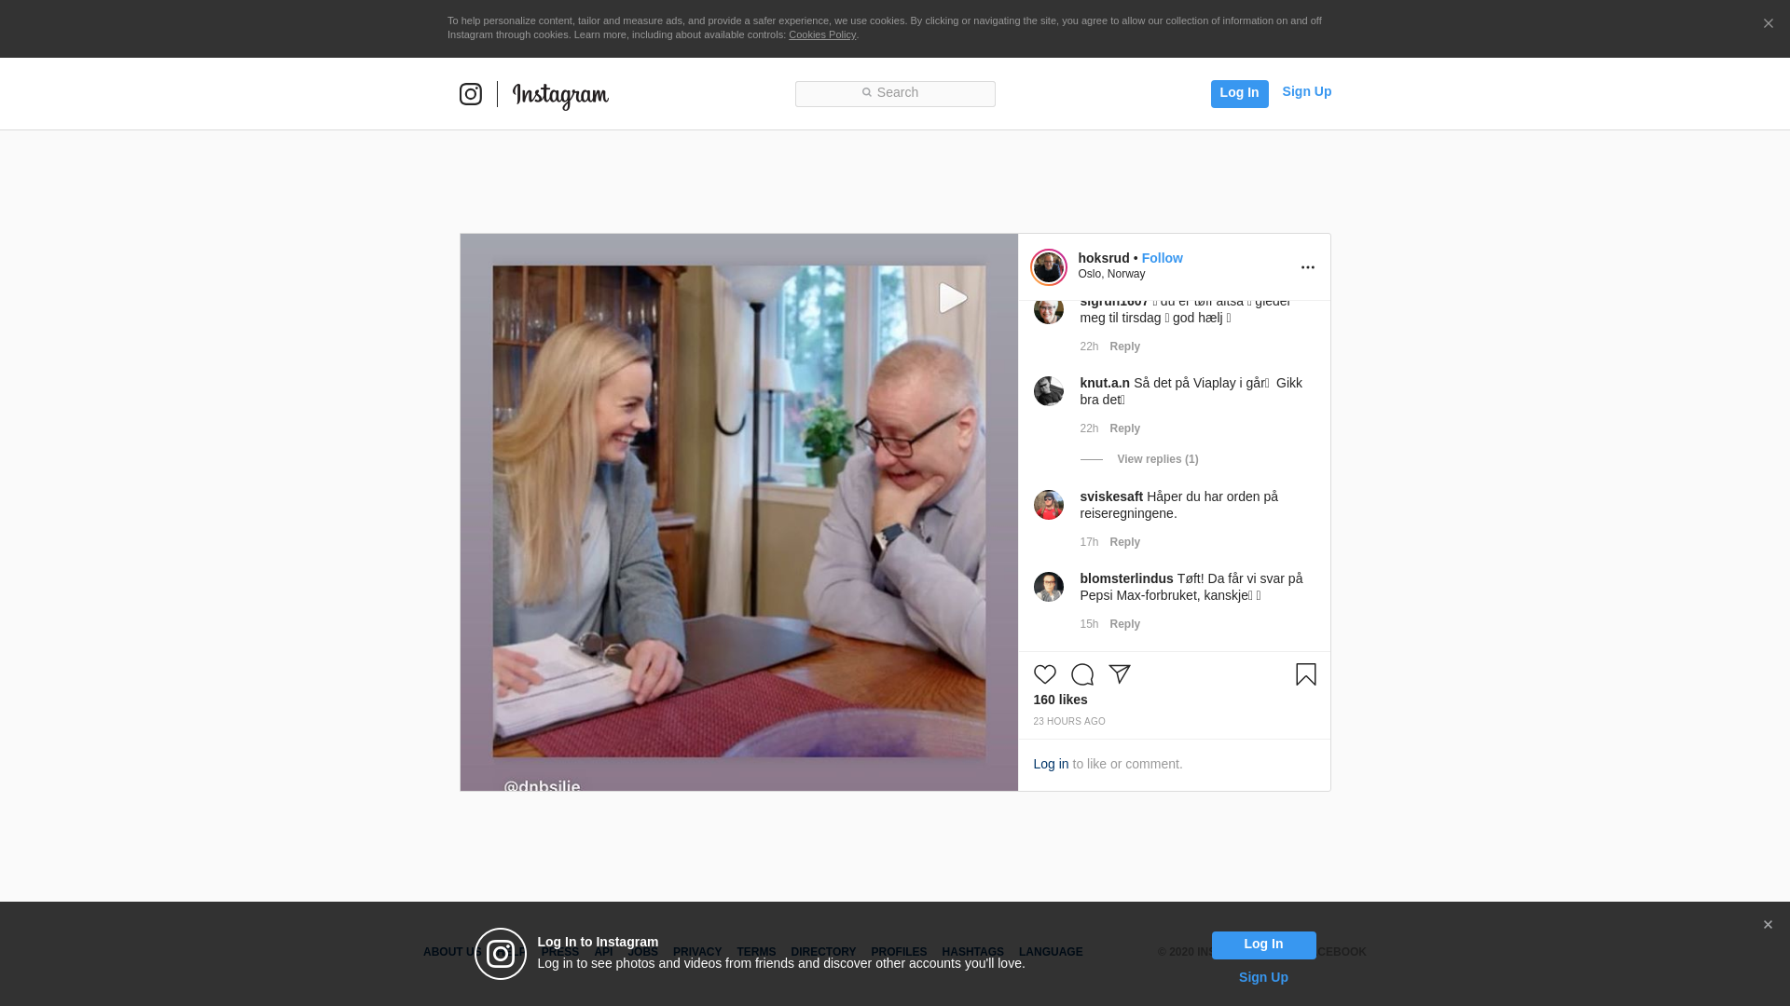
Task: Open sviskesaft's comment avatar
Action: (1049, 505)
